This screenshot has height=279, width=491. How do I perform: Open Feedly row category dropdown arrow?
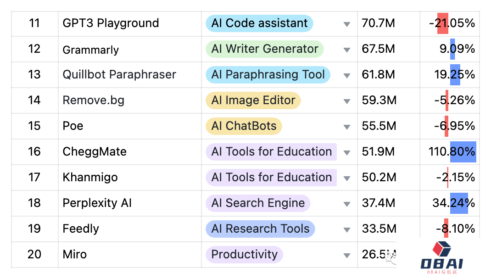pyautogui.click(x=347, y=230)
